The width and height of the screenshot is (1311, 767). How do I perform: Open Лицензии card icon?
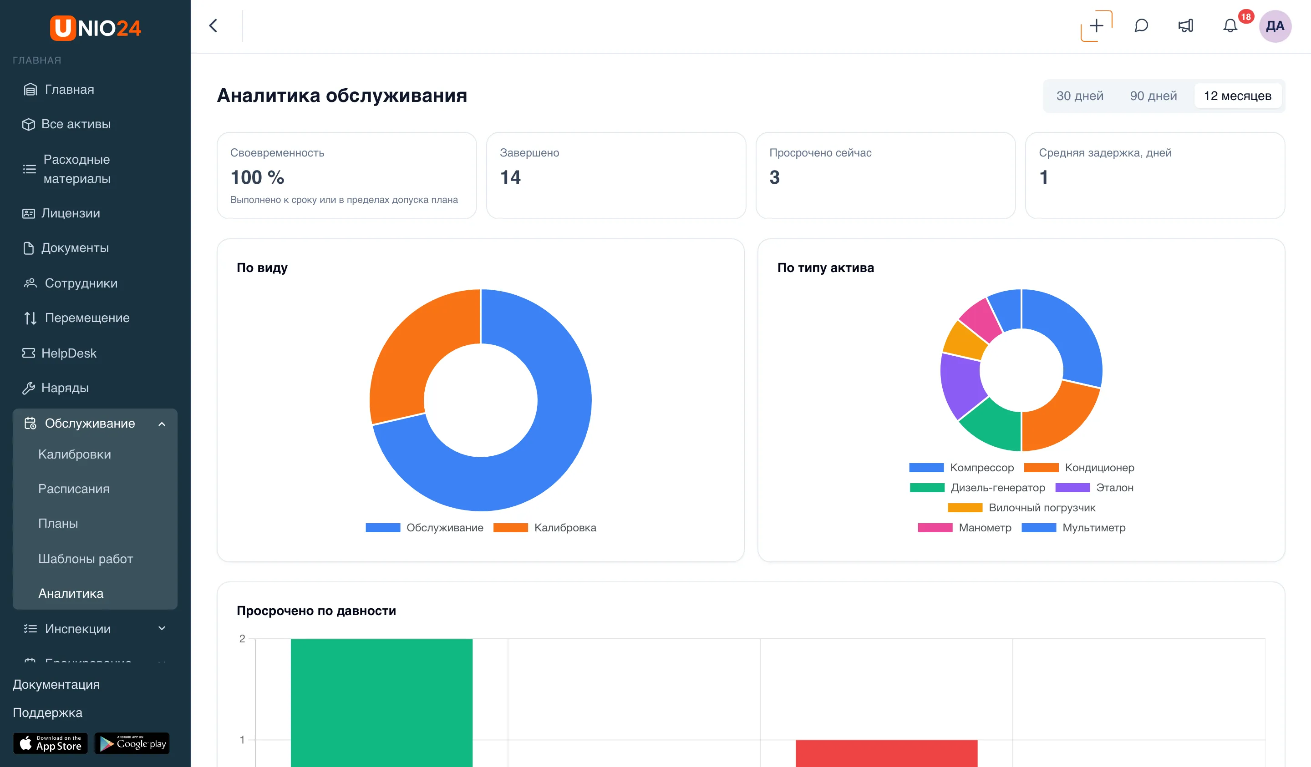28,213
